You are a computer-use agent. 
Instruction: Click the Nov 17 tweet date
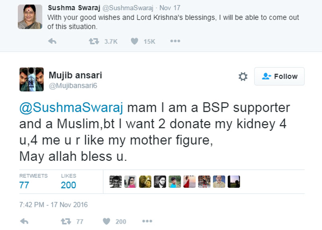(x=170, y=8)
